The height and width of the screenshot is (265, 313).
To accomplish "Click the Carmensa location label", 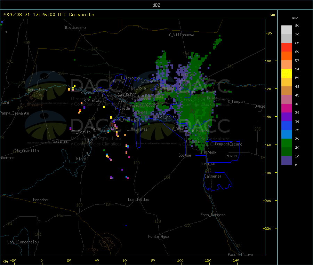I will (213, 176).
